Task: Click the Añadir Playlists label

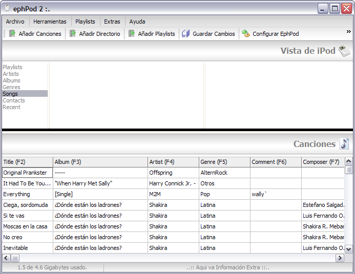Action: tap(156, 34)
